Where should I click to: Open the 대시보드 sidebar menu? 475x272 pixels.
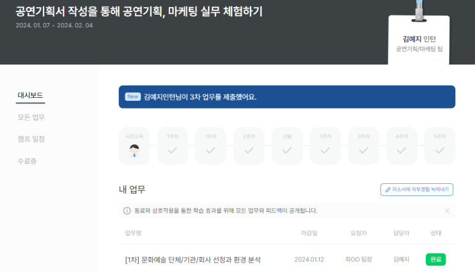[x=30, y=96]
